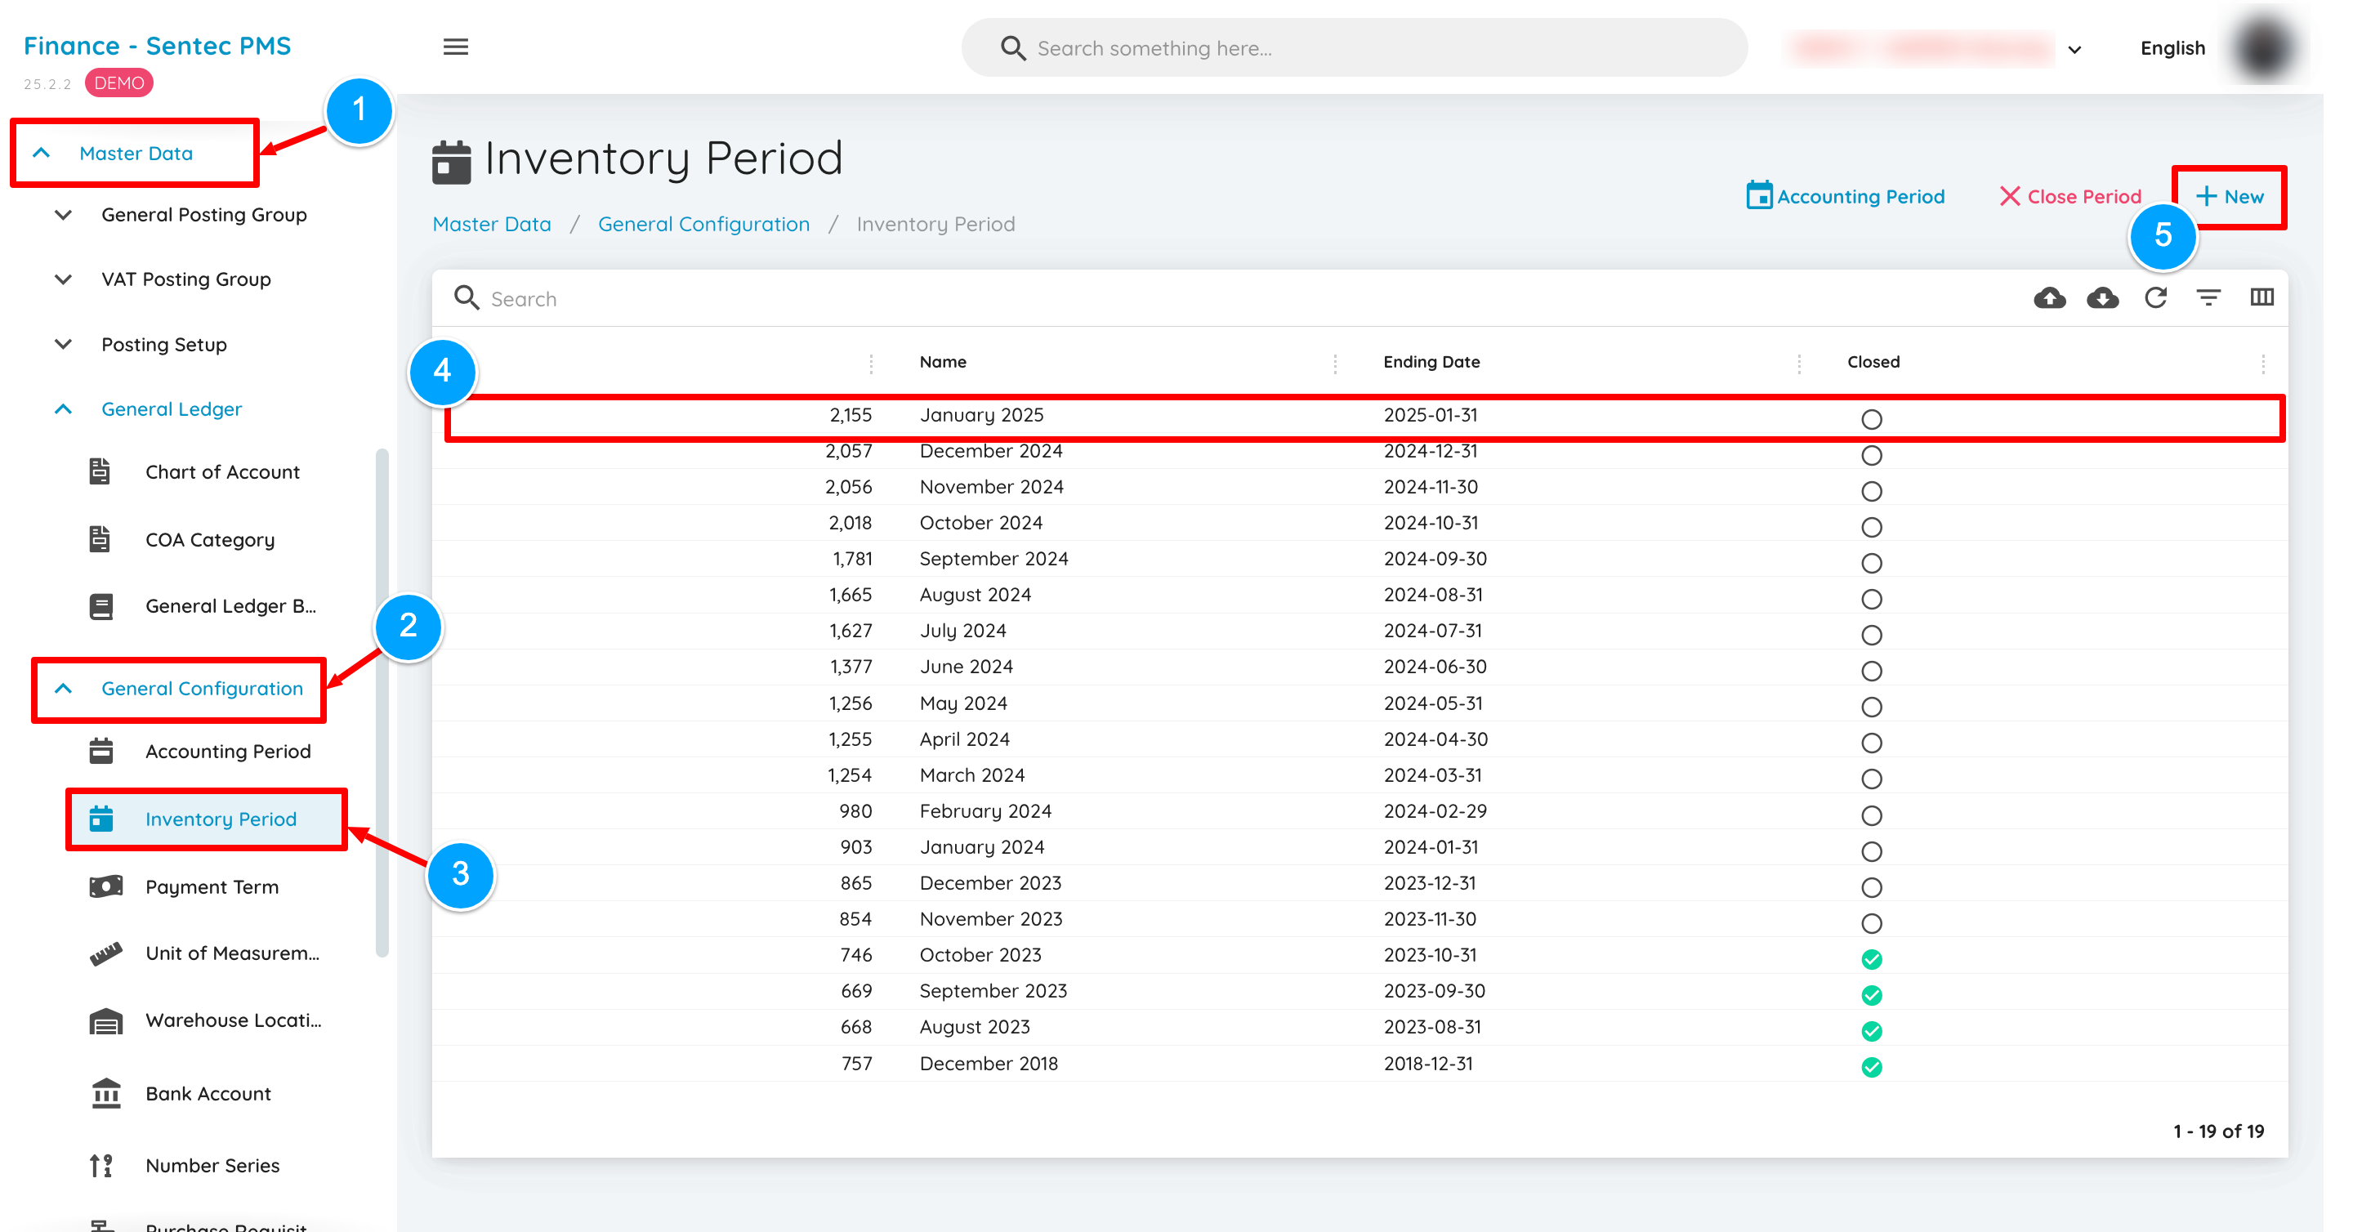Switch the English language selector
This screenshot has height=1232, width=2353.
(2172, 48)
